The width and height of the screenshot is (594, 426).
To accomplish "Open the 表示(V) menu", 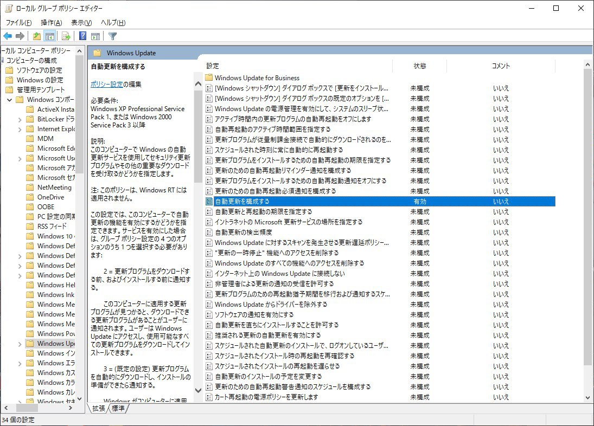I will click(x=81, y=23).
